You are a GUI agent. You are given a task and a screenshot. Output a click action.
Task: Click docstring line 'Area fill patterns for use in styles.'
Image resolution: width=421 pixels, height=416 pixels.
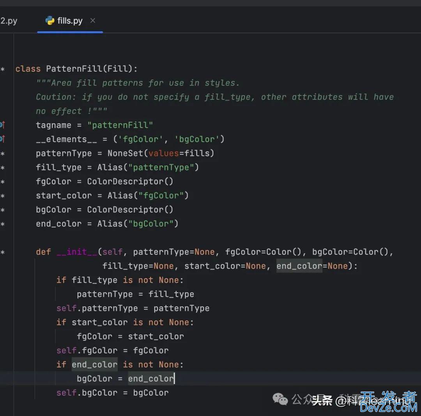[x=138, y=83]
